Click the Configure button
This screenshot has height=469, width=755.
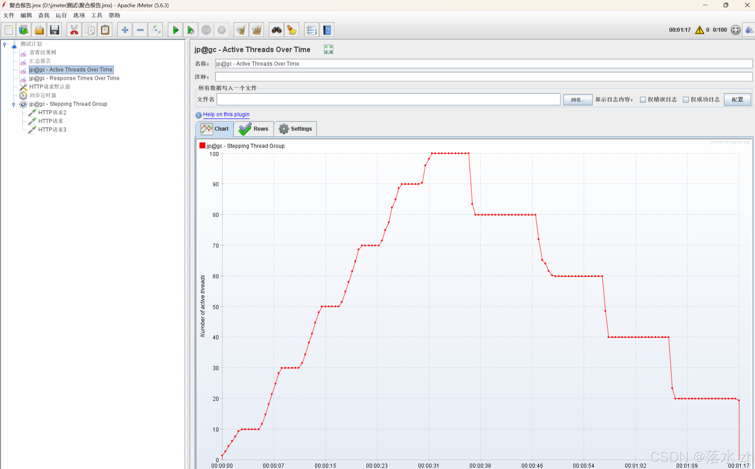pos(737,99)
